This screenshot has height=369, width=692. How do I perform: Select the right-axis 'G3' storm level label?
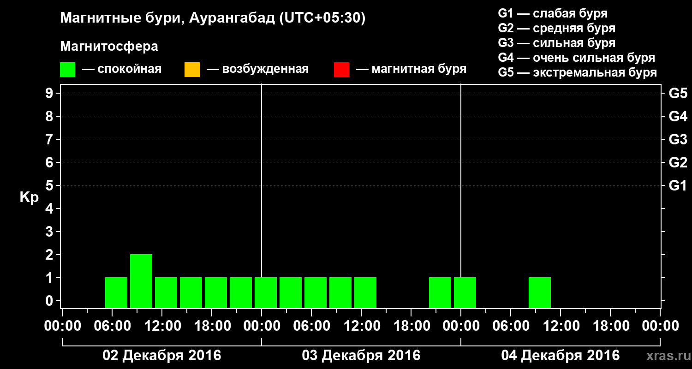coord(678,139)
